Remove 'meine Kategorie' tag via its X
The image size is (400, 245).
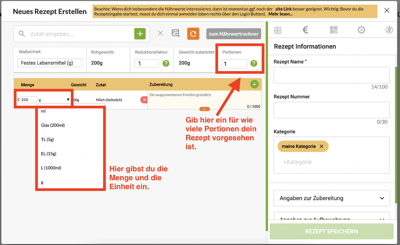[x=321, y=146]
